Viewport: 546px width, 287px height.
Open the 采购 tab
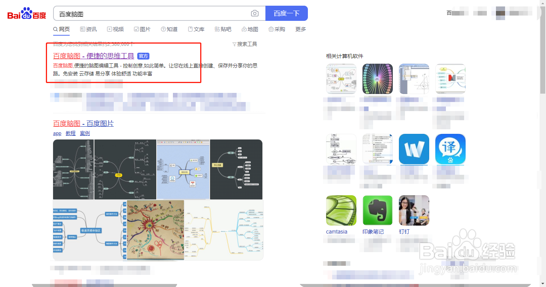coord(277,29)
